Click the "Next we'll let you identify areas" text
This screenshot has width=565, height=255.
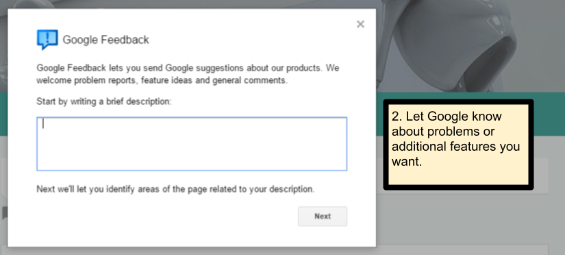coord(175,189)
